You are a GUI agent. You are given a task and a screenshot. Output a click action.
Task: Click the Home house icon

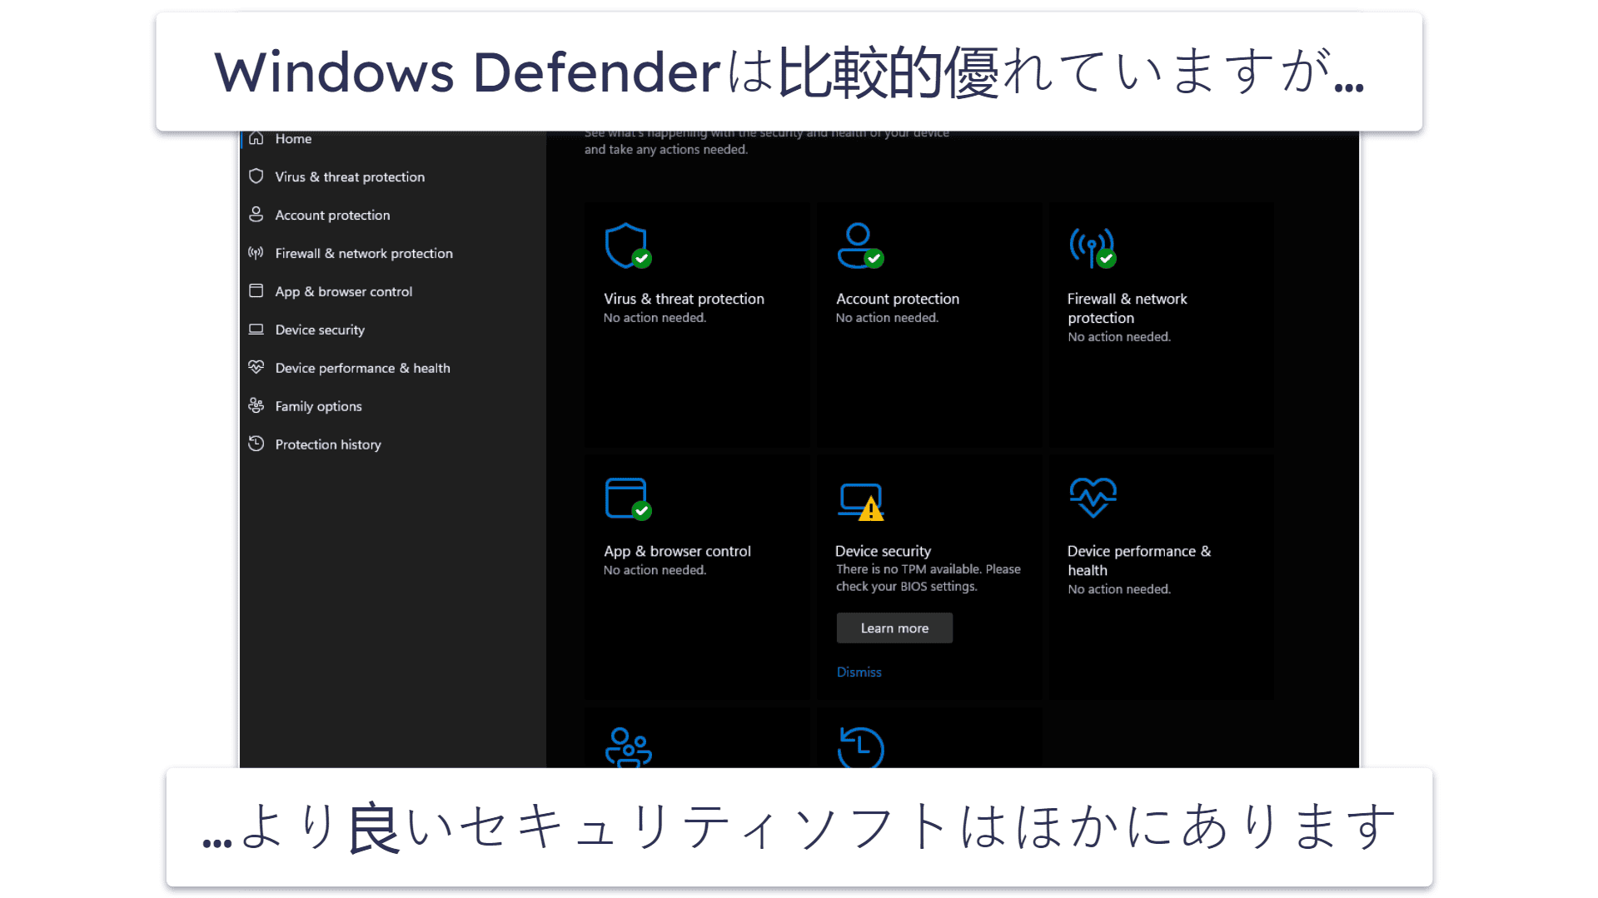pos(256,138)
